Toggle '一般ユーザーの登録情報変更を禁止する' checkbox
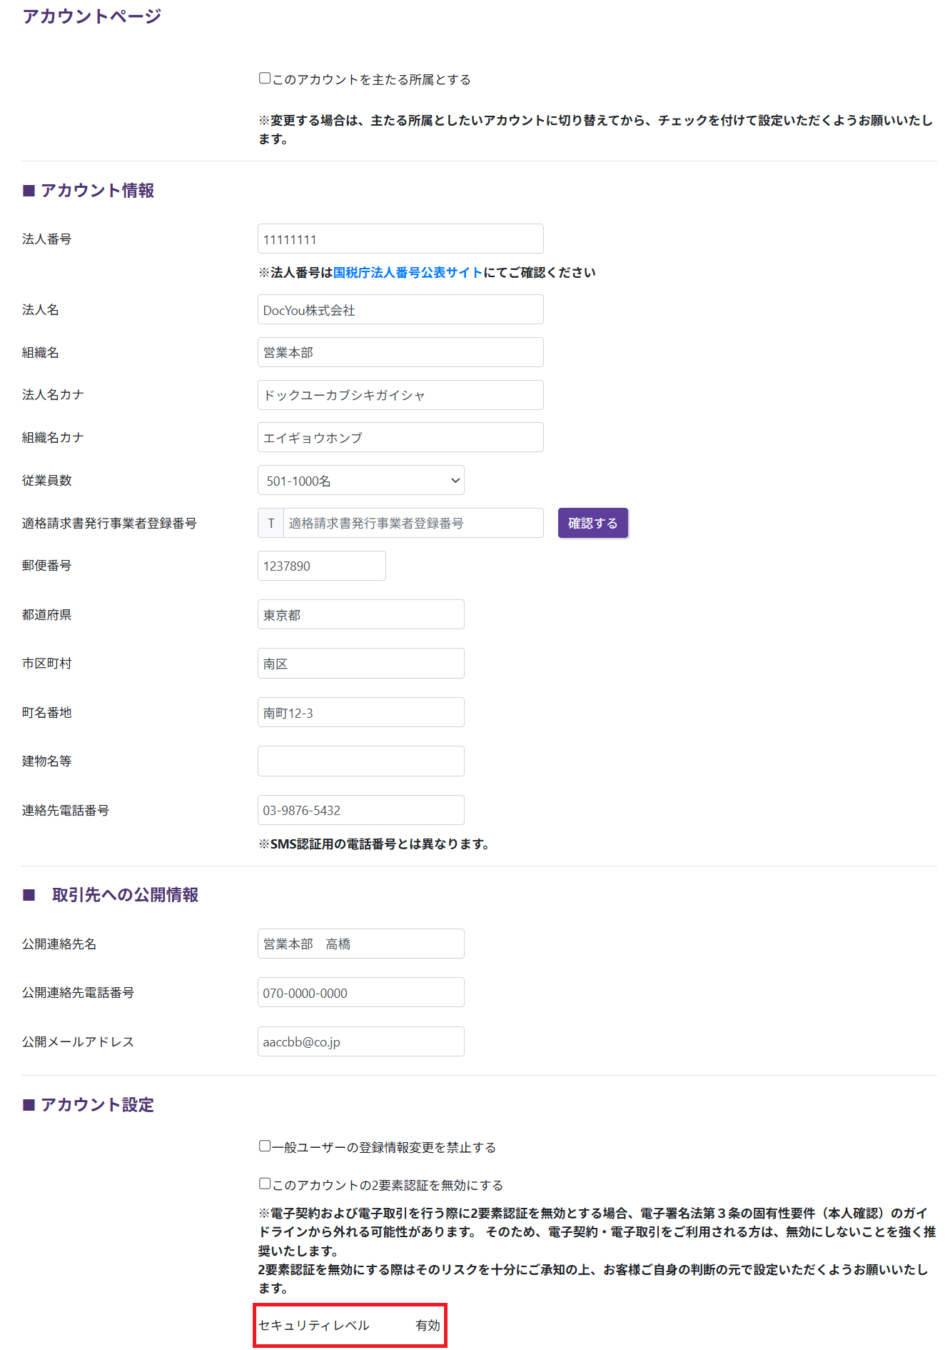Image resolution: width=950 pixels, height=1350 pixels. (265, 1146)
